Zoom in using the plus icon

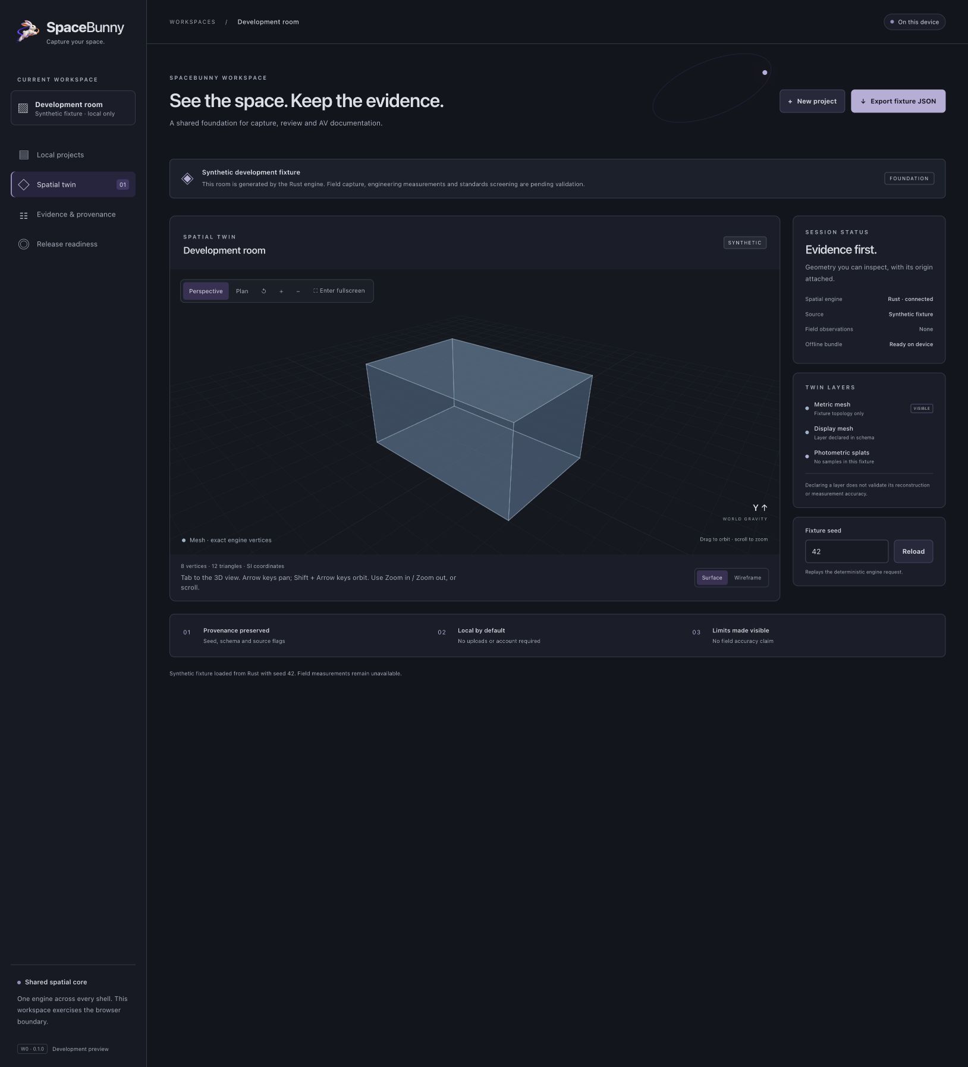click(281, 291)
